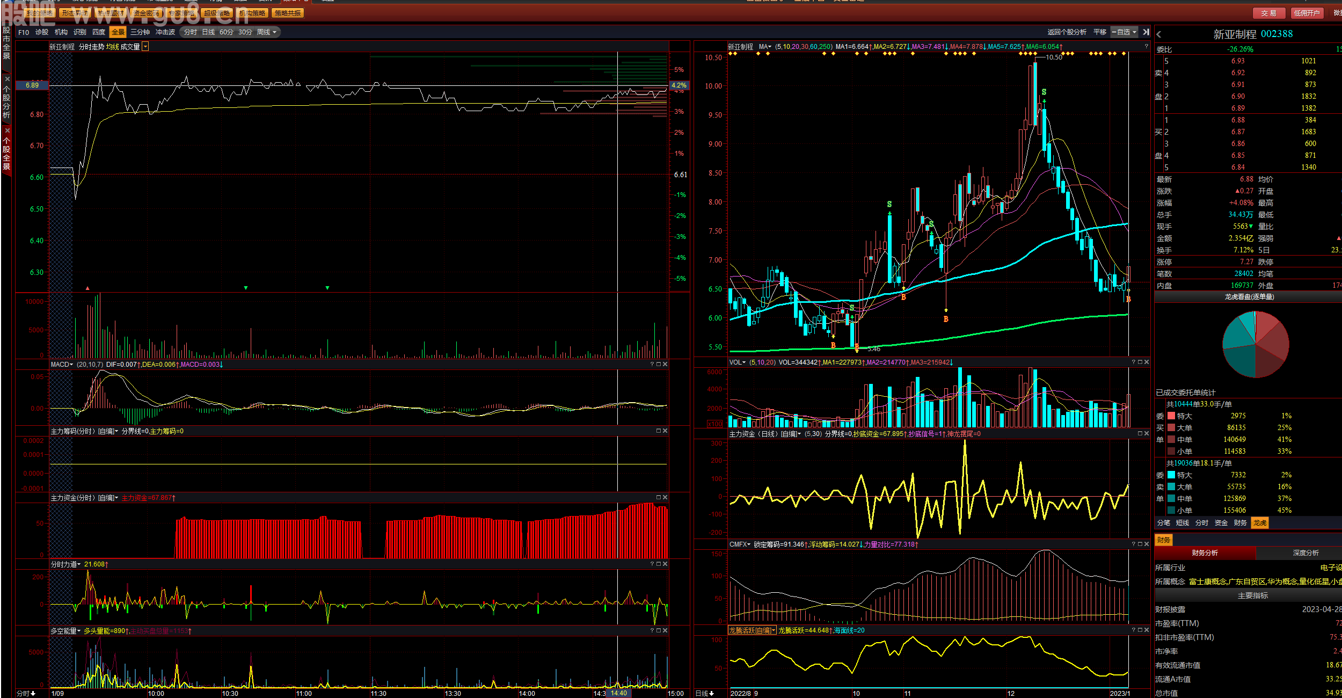Viewport: 1342px width, 698px height.
Task: Open the F10 company info tab
Action: 24,32
